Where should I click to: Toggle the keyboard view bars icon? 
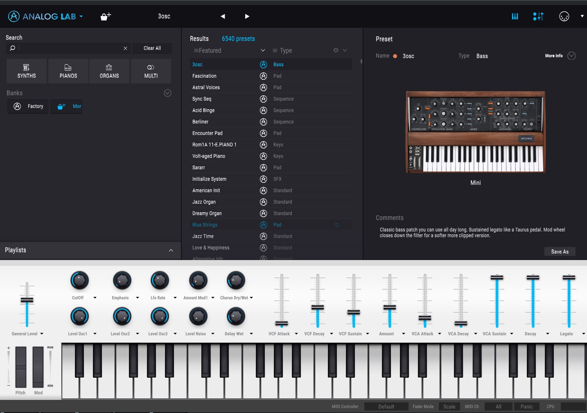click(x=515, y=16)
